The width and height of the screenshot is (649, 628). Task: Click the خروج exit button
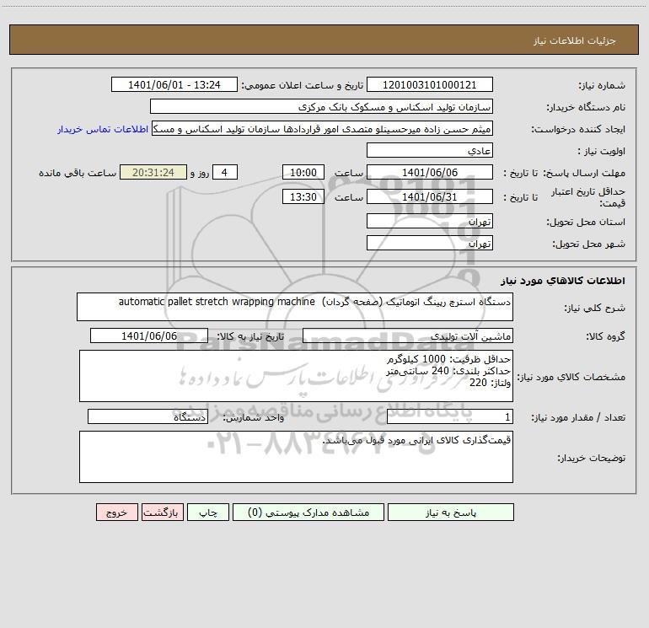116,513
